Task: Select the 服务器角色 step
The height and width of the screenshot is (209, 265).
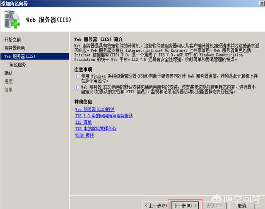Action: point(15,48)
